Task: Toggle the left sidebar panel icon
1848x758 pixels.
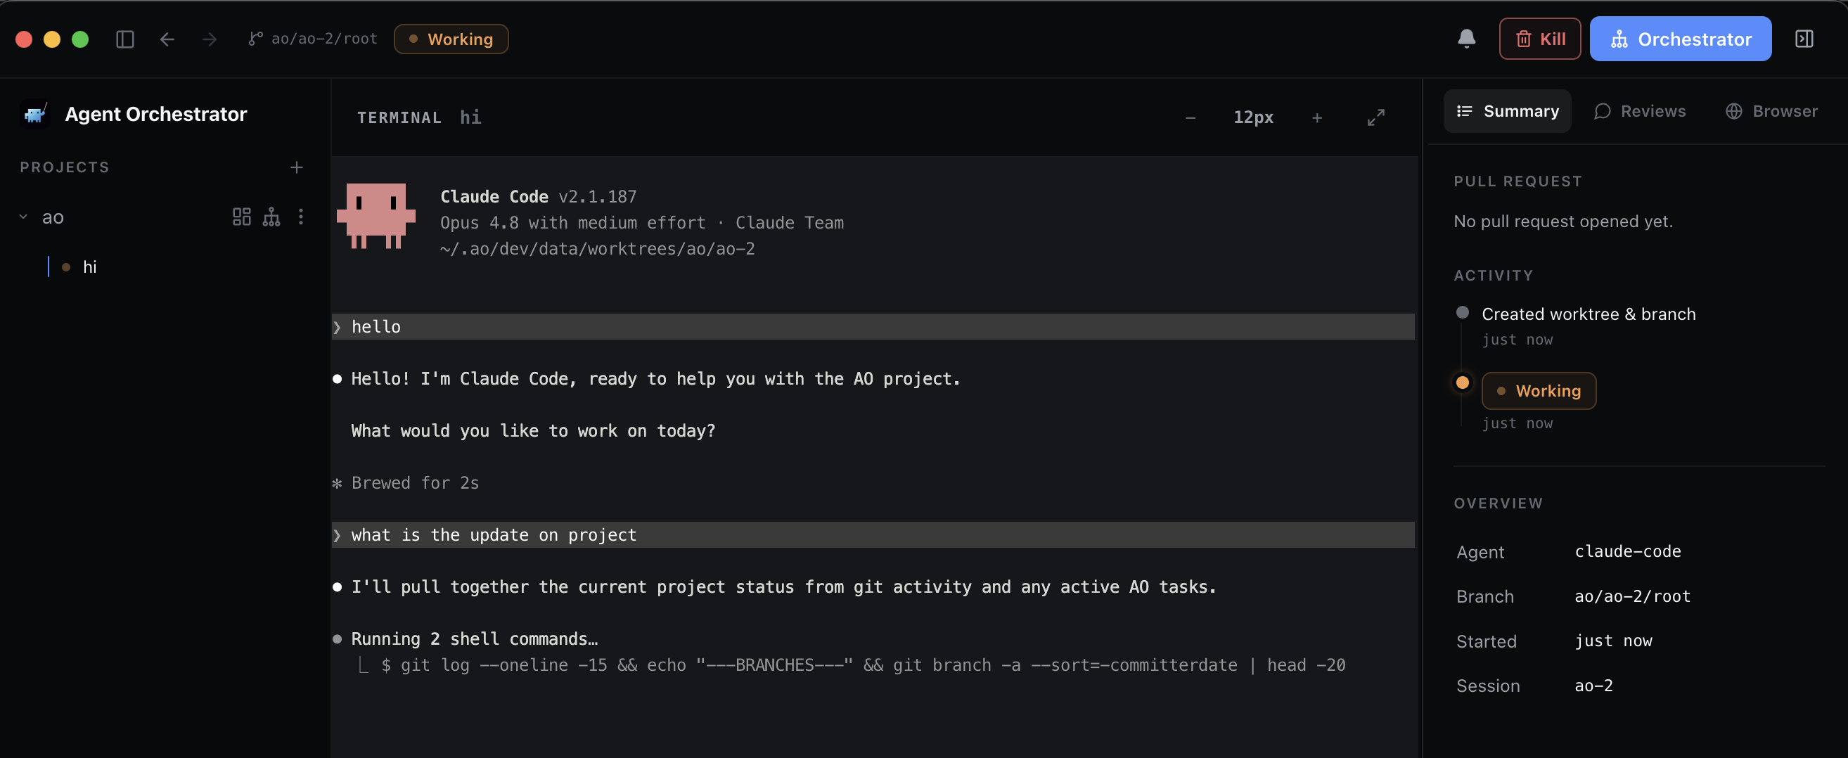Action: tap(125, 39)
